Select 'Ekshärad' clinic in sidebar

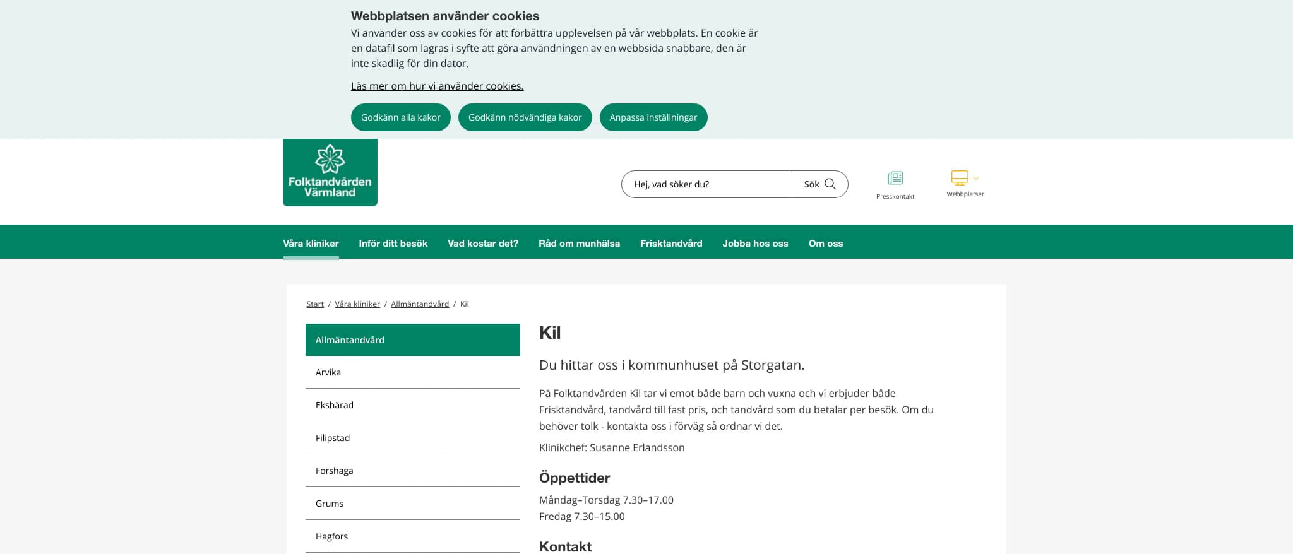coord(413,405)
